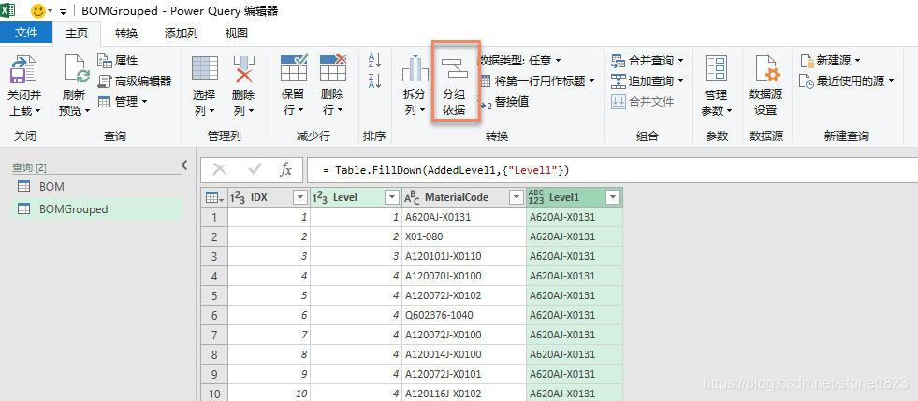
Task: Click Use First Row as Headers (将第一行用作标题)
Action: click(536, 80)
